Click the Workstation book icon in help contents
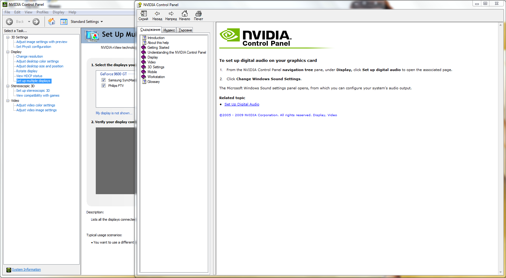506x278 pixels. [144, 77]
